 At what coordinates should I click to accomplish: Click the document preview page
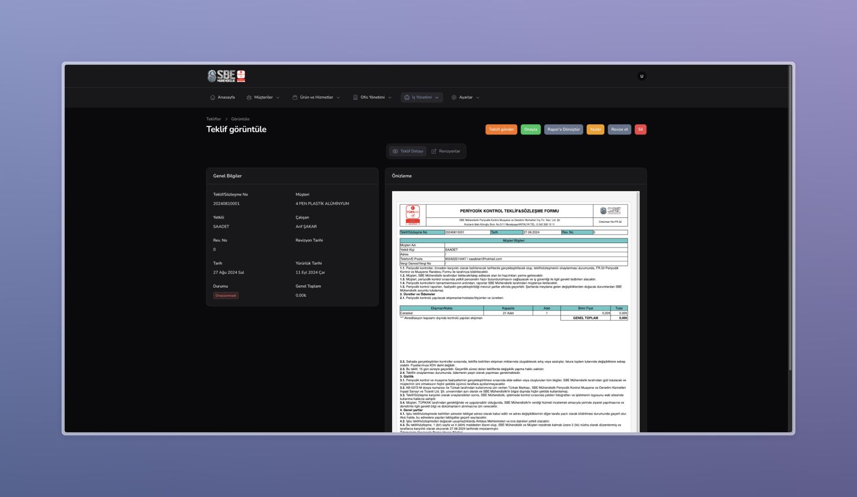point(514,311)
